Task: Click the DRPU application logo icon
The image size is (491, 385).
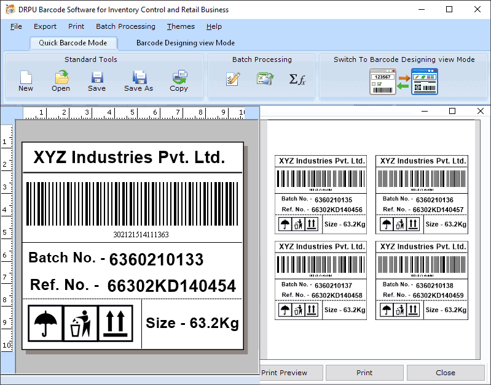Action: tap(10, 9)
